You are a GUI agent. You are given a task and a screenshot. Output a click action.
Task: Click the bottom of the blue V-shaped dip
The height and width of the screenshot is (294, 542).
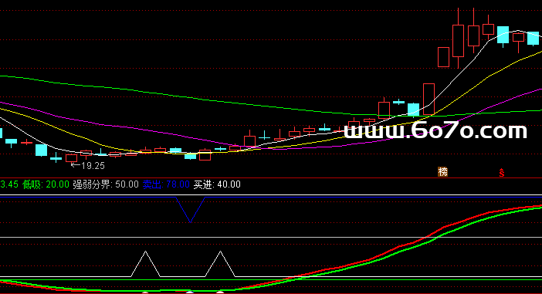tap(190, 221)
